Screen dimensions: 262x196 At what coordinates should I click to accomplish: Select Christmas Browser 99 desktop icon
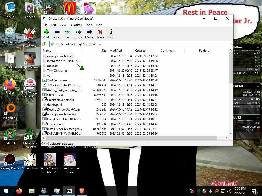tap(30, 139)
